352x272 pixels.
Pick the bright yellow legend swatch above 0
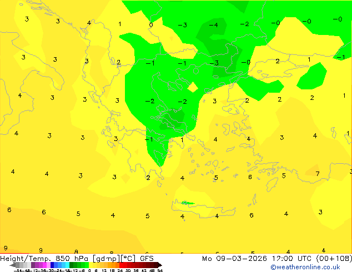[90, 265]
